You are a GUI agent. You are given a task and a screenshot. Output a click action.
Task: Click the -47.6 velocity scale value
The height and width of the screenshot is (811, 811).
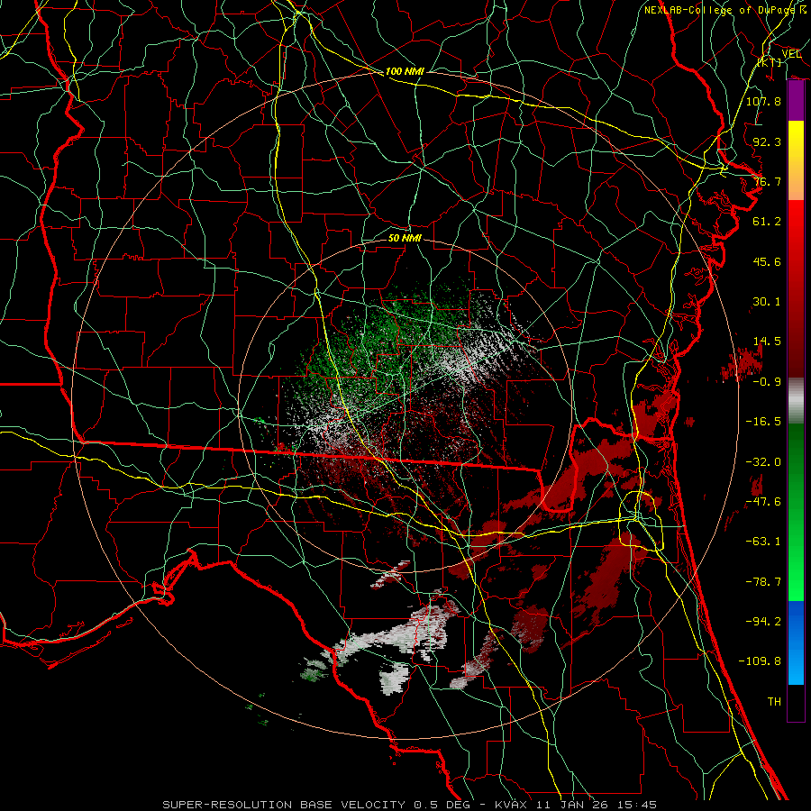(763, 502)
